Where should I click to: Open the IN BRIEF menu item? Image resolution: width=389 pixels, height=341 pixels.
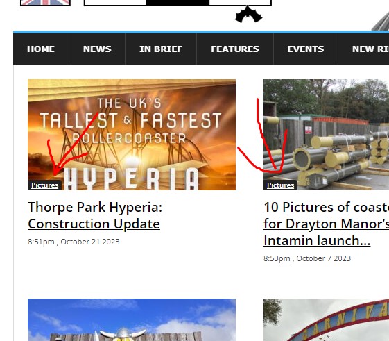161,49
